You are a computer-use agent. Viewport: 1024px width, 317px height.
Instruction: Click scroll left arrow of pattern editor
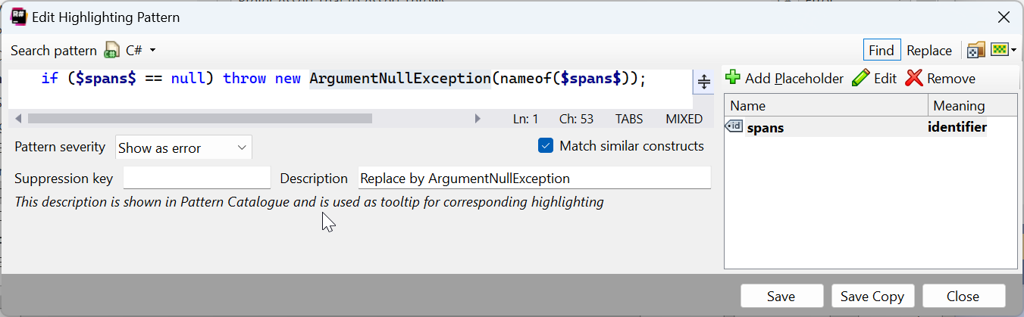click(18, 119)
